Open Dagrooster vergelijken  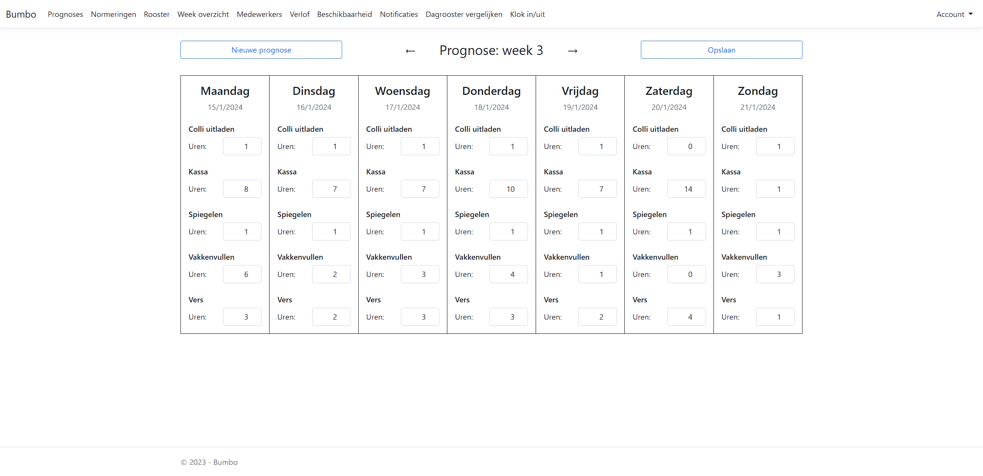(463, 14)
